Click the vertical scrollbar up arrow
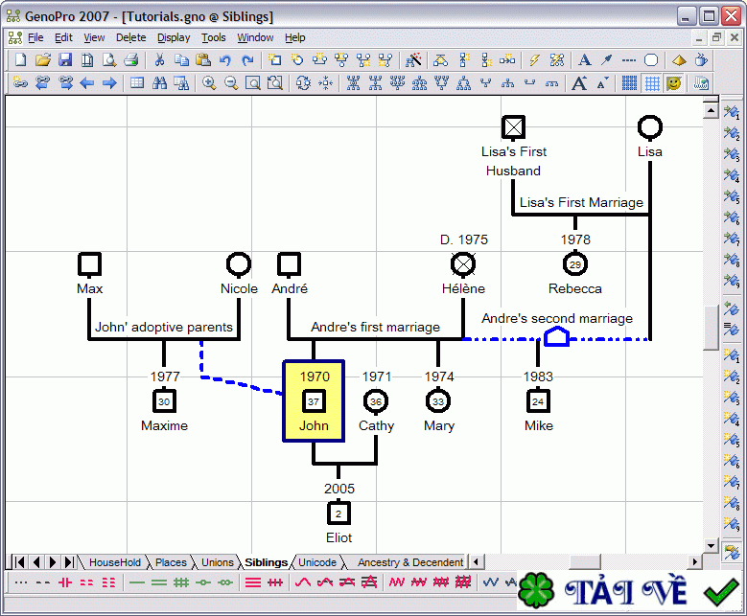747x616 pixels. pos(711,111)
